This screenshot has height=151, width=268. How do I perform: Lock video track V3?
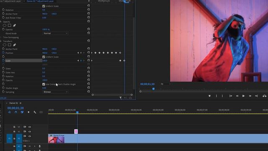point(14,127)
